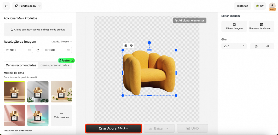Select the pink background scene thumbnail
Screen dimensions: 278x135
click(14, 115)
